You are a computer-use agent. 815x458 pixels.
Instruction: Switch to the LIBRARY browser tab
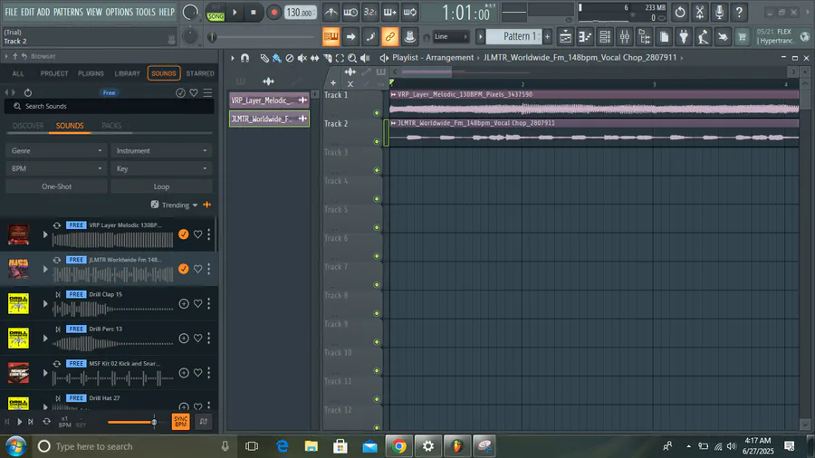click(128, 73)
